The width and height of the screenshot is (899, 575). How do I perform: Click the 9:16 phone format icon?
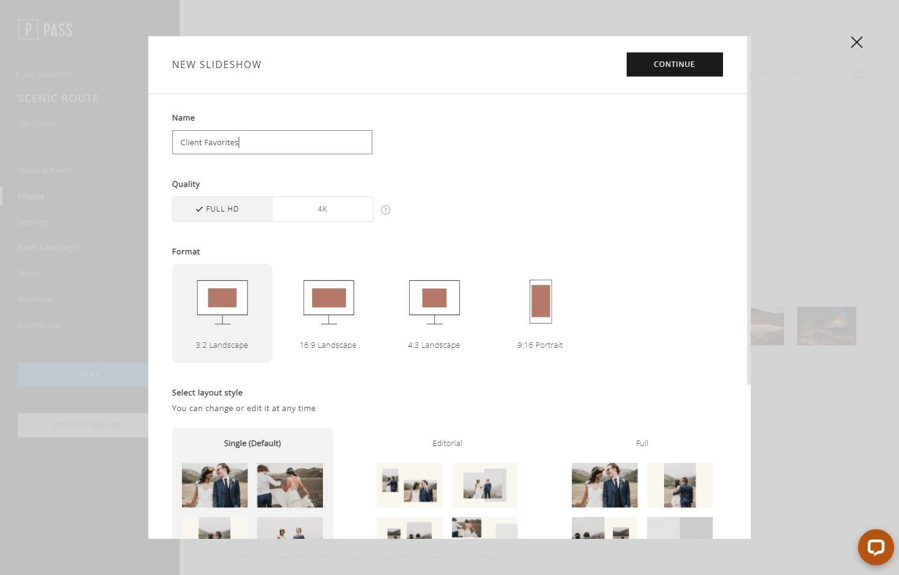coord(541,301)
